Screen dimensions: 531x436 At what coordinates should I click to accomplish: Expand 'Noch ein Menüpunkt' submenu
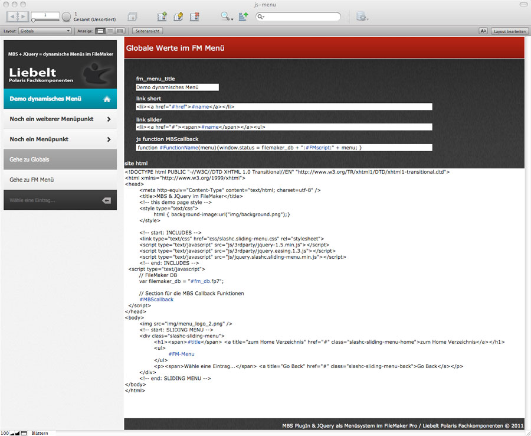pos(109,139)
